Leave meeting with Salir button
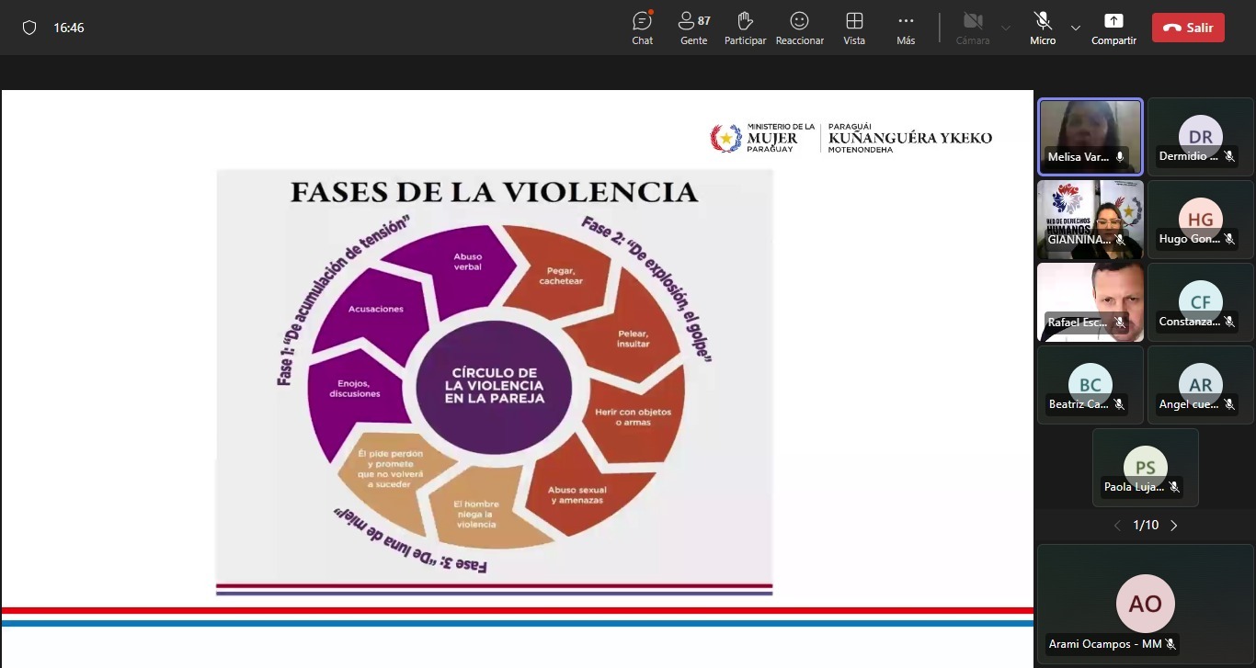Screen dimensions: 1256x668 point(1188,28)
